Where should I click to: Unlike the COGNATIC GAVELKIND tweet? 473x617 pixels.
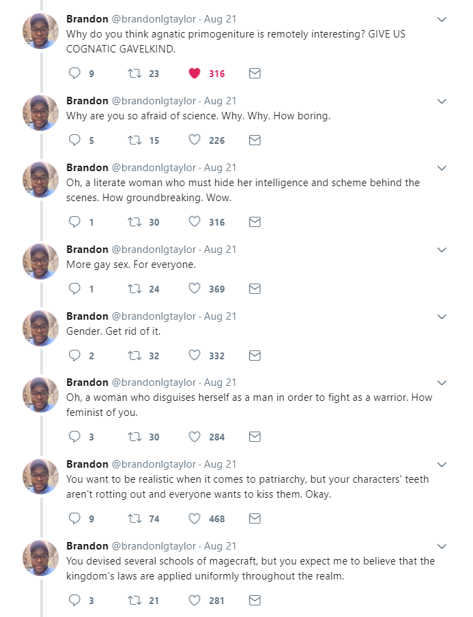tap(195, 74)
